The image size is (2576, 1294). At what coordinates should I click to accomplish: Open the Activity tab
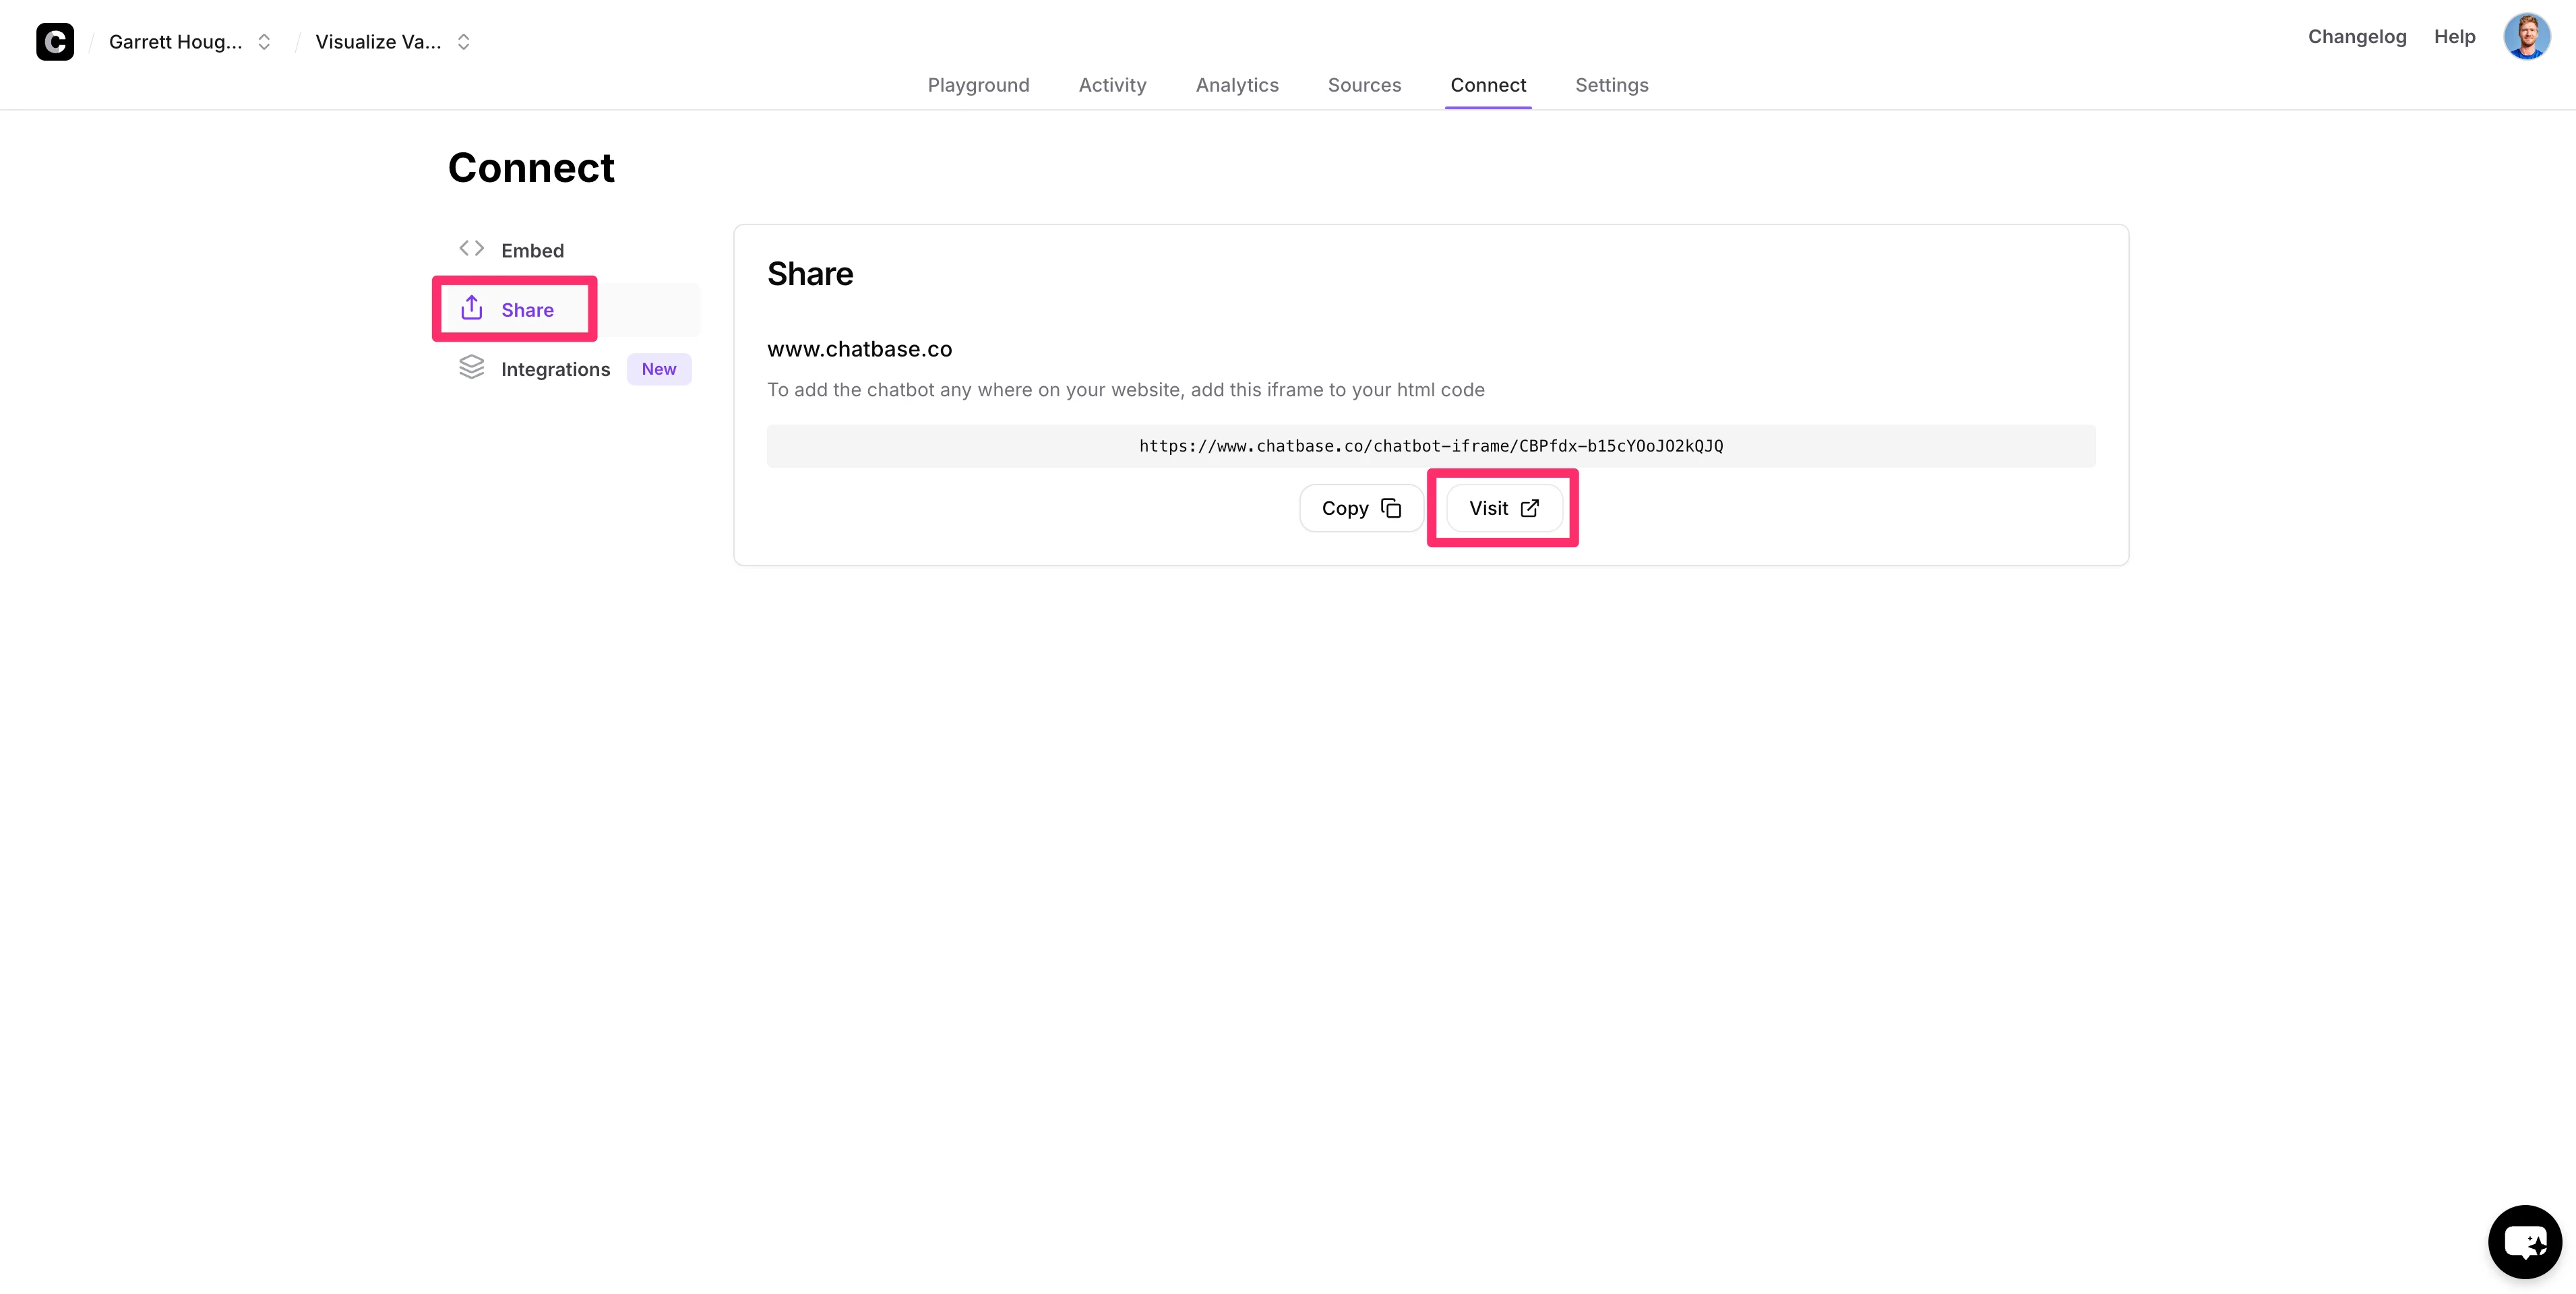point(1112,85)
